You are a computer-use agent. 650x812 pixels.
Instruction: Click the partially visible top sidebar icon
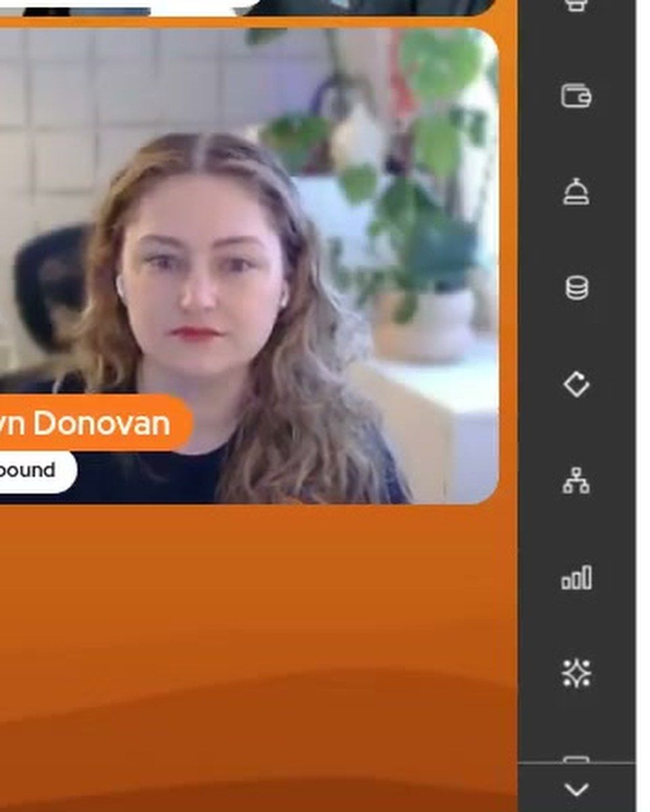(576, 6)
